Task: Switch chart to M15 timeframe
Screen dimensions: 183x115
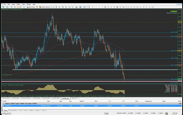Action: click(134, 7)
